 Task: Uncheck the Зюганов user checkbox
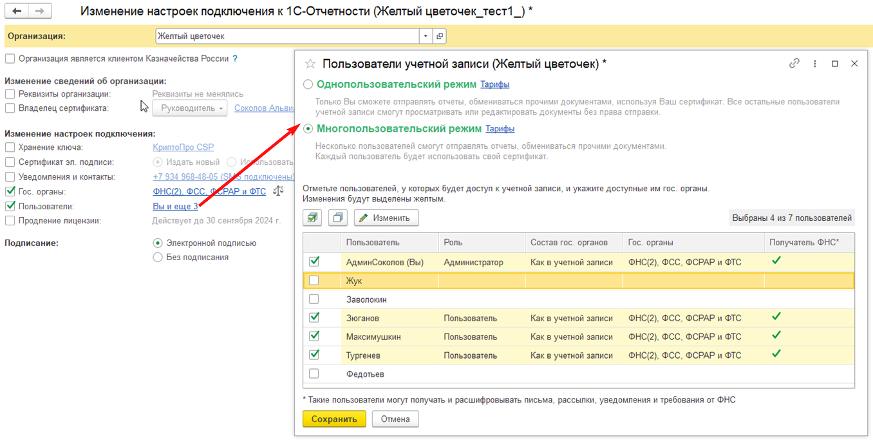click(314, 318)
